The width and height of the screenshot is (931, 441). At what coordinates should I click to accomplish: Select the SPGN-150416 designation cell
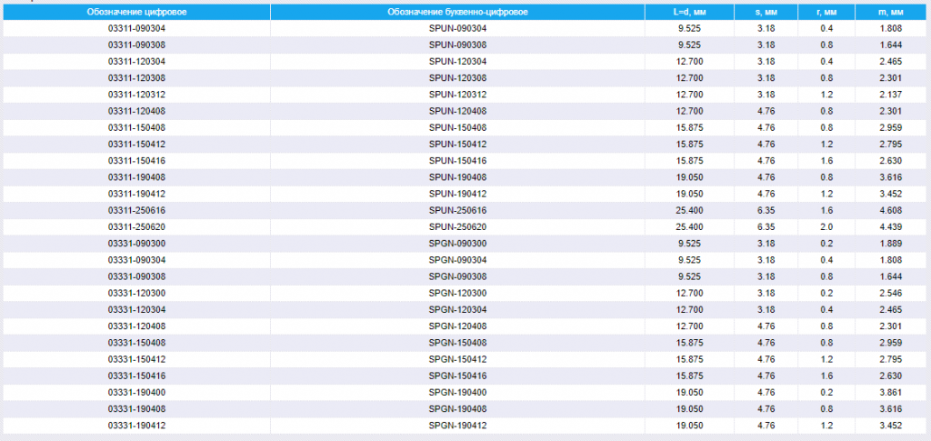click(457, 376)
